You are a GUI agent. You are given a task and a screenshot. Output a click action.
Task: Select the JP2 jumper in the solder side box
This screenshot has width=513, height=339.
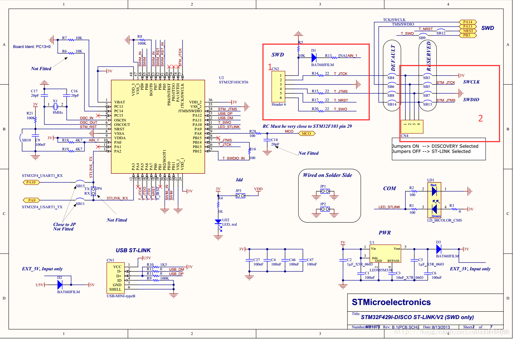[325, 209]
